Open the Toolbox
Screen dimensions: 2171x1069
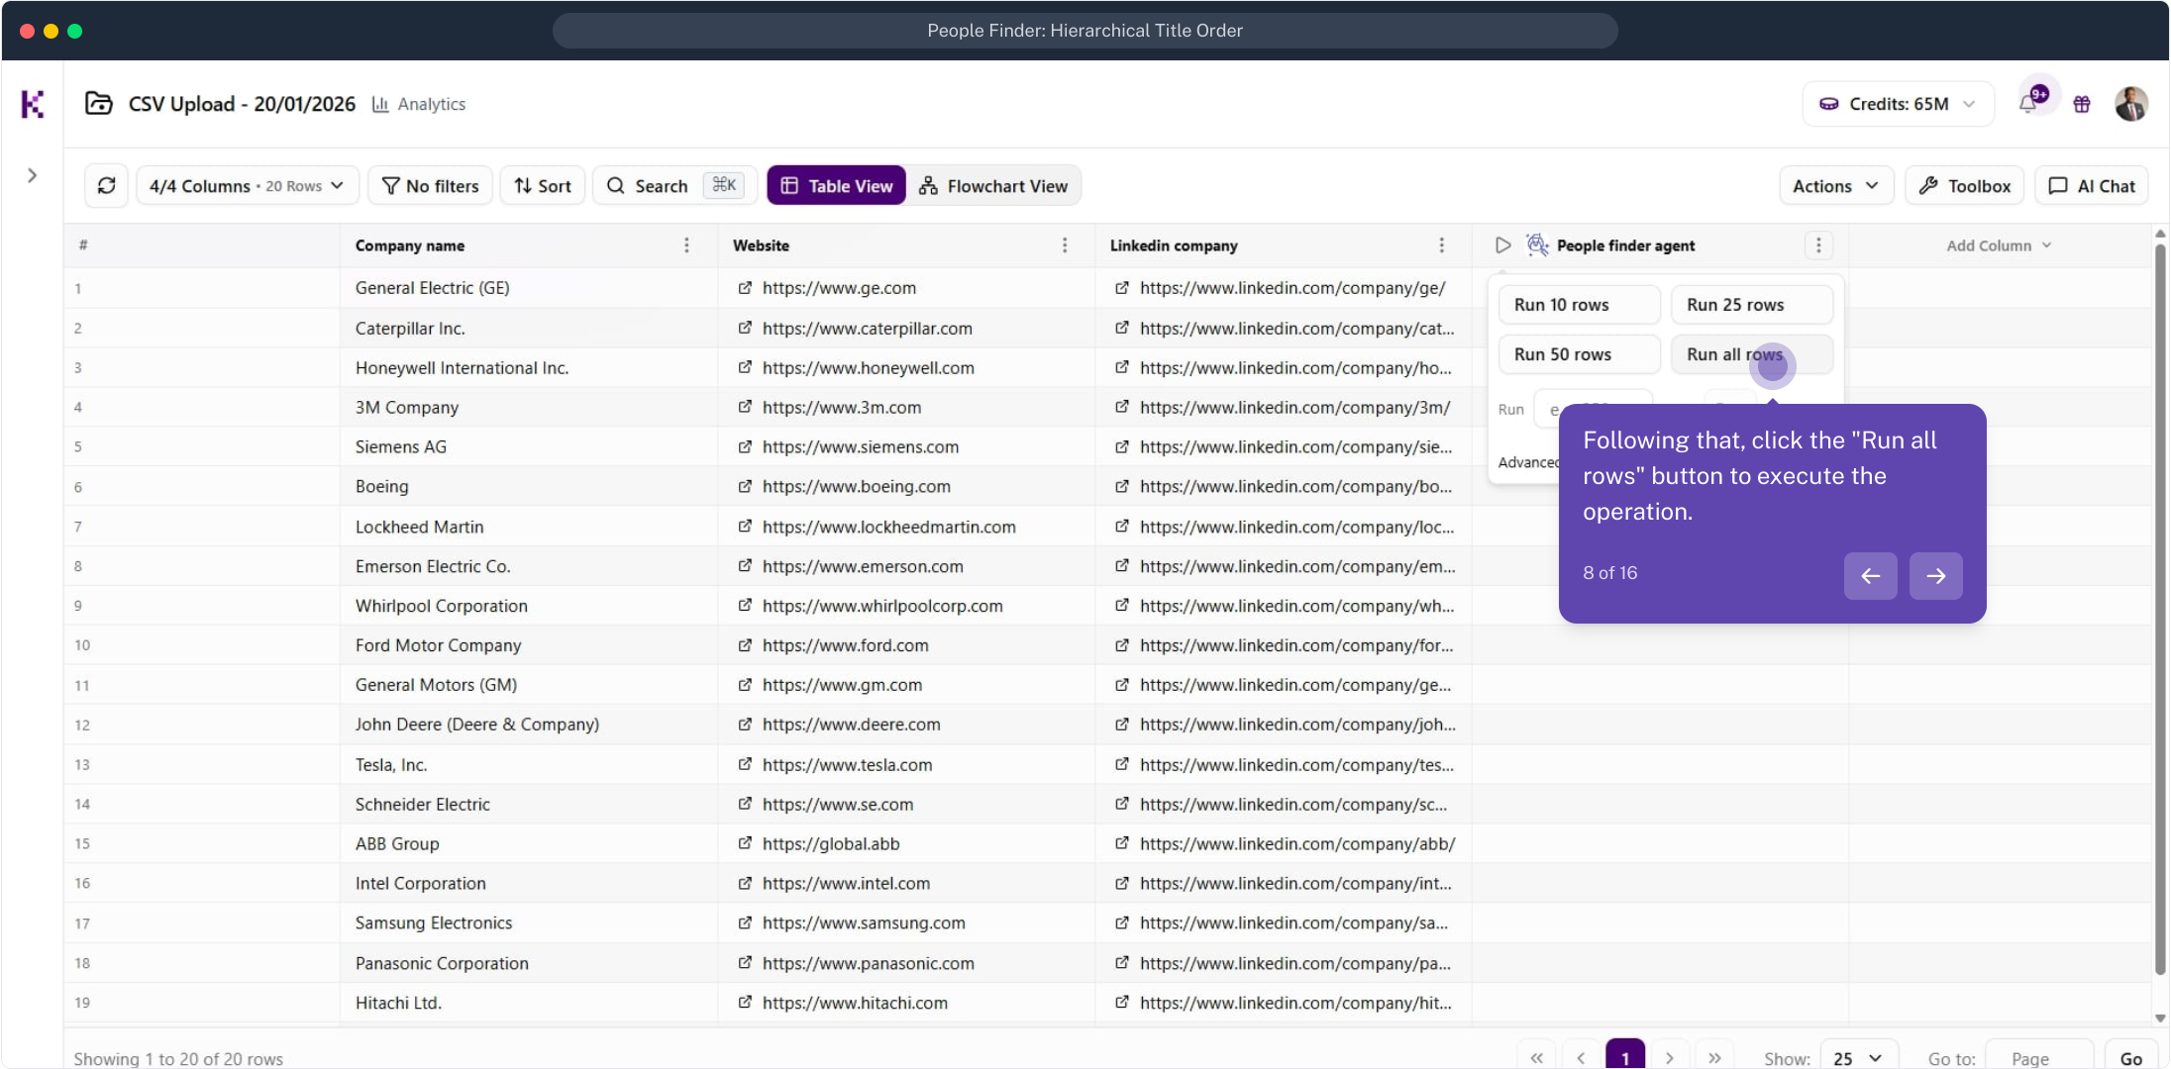[x=1965, y=186]
